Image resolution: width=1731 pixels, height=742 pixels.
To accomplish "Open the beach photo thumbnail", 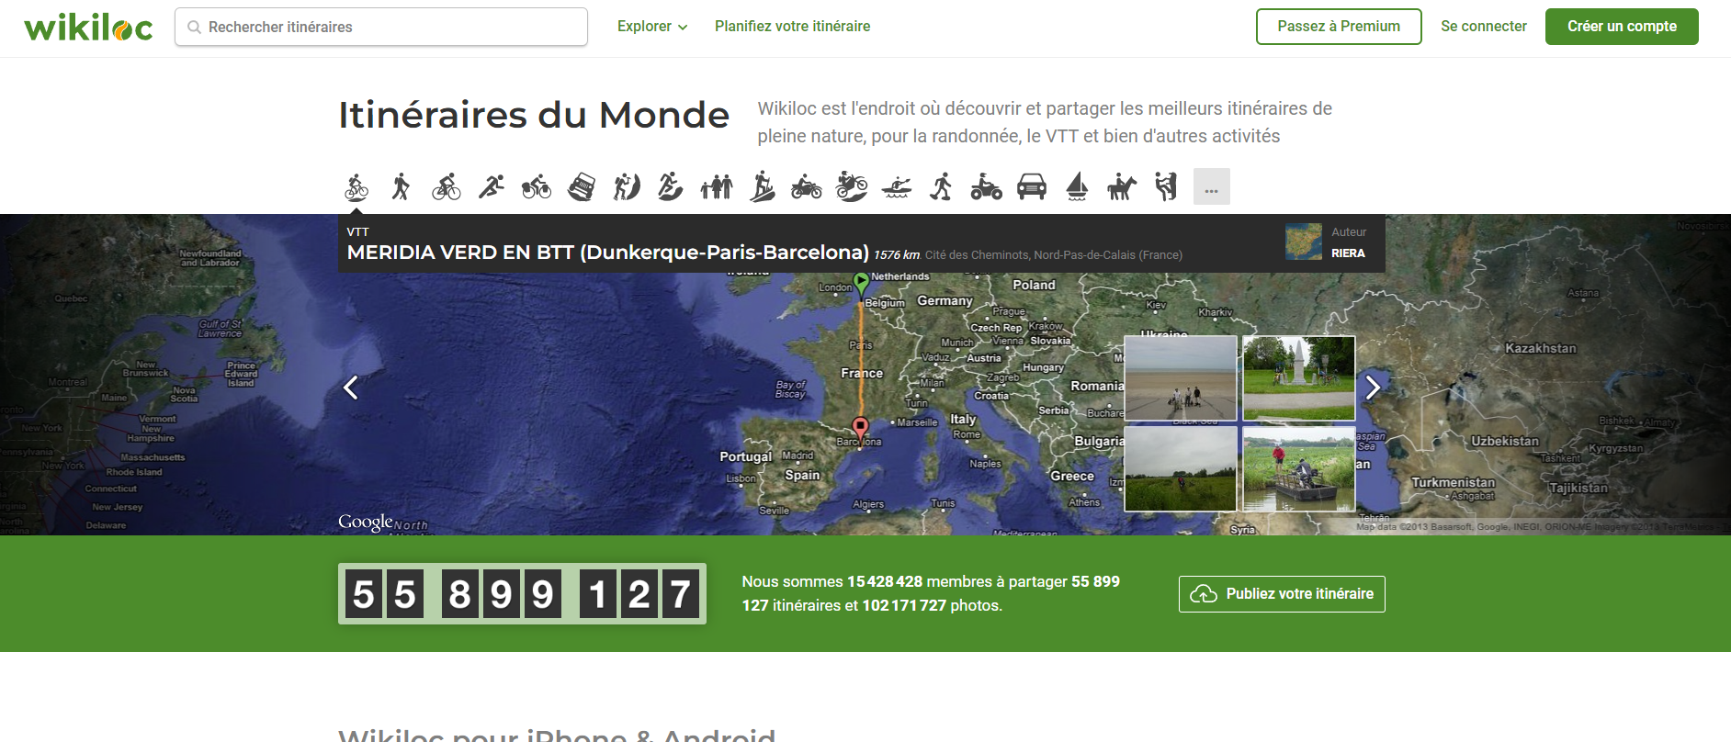I will point(1181,378).
